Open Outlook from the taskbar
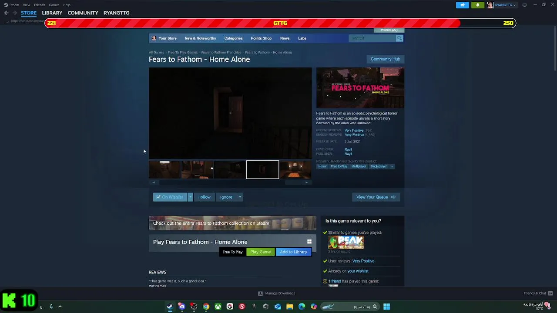This screenshot has height=313, width=557. (278, 306)
